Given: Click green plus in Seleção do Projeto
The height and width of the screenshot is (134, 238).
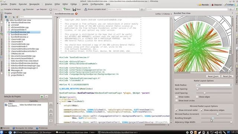Looking at the screenshot, I should (x=42, y=96).
